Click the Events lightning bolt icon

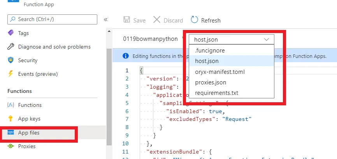click(11, 74)
